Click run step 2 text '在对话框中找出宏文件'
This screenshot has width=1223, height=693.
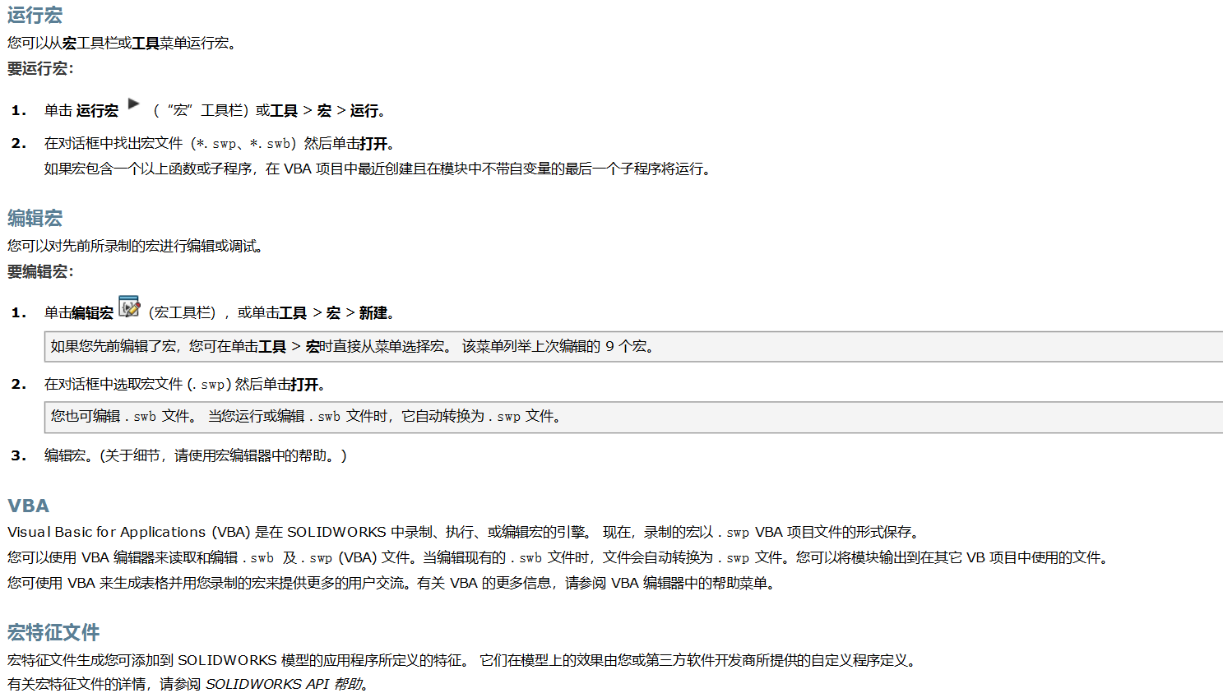click(x=220, y=143)
